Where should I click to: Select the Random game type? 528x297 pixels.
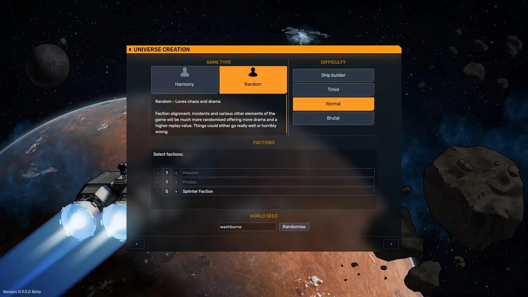point(253,80)
